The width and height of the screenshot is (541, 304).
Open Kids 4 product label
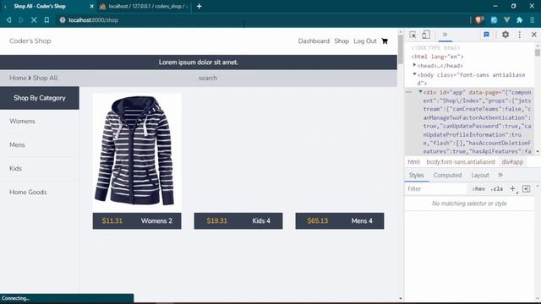[x=261, y=221]
